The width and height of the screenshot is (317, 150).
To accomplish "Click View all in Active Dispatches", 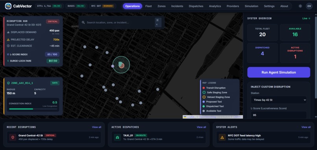I will pos(201,127).
